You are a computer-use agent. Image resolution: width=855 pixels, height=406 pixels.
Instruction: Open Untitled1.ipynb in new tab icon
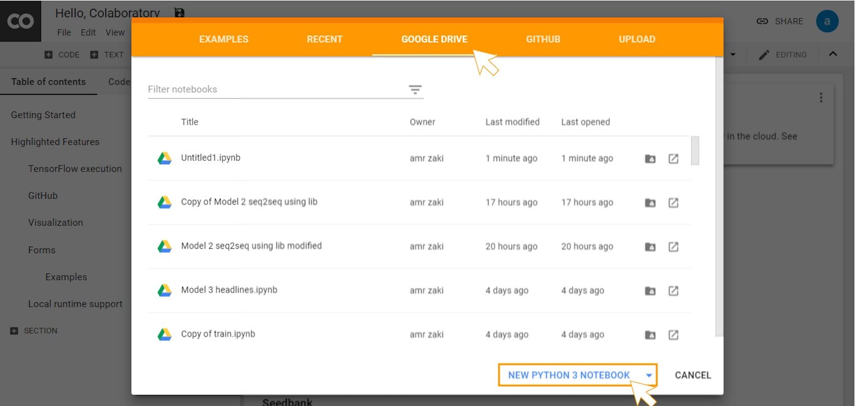point(673,158)
